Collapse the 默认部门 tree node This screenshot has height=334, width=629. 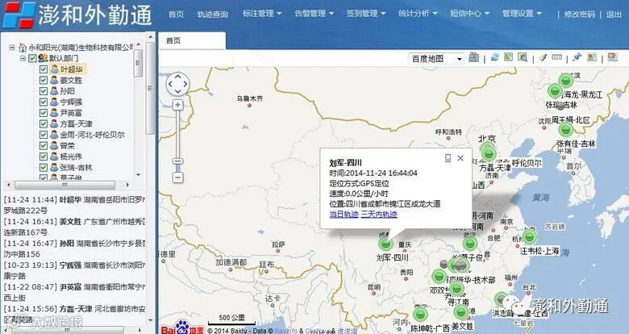click(23, 58)
